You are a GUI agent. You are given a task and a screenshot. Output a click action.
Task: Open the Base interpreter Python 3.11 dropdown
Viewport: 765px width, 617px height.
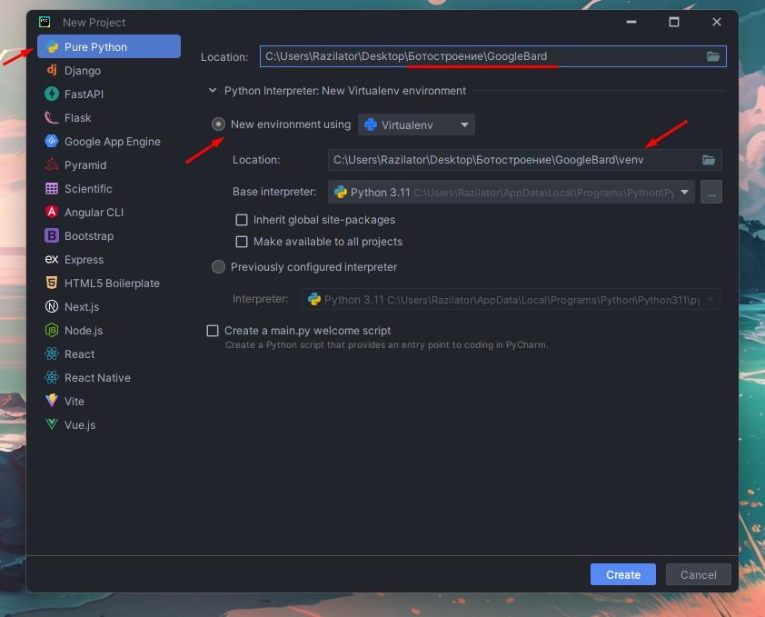tap(511, 193)
